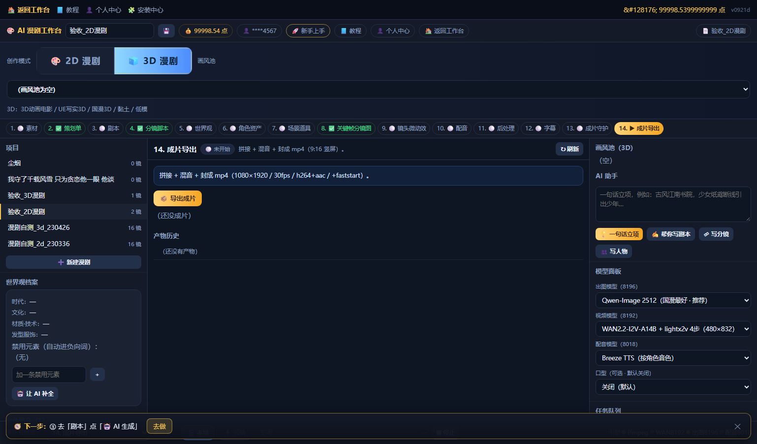Screen dimensions: 757x444
Task: Go to step 2 策划单
Action: pyautogui.click(x=64, y=128)
